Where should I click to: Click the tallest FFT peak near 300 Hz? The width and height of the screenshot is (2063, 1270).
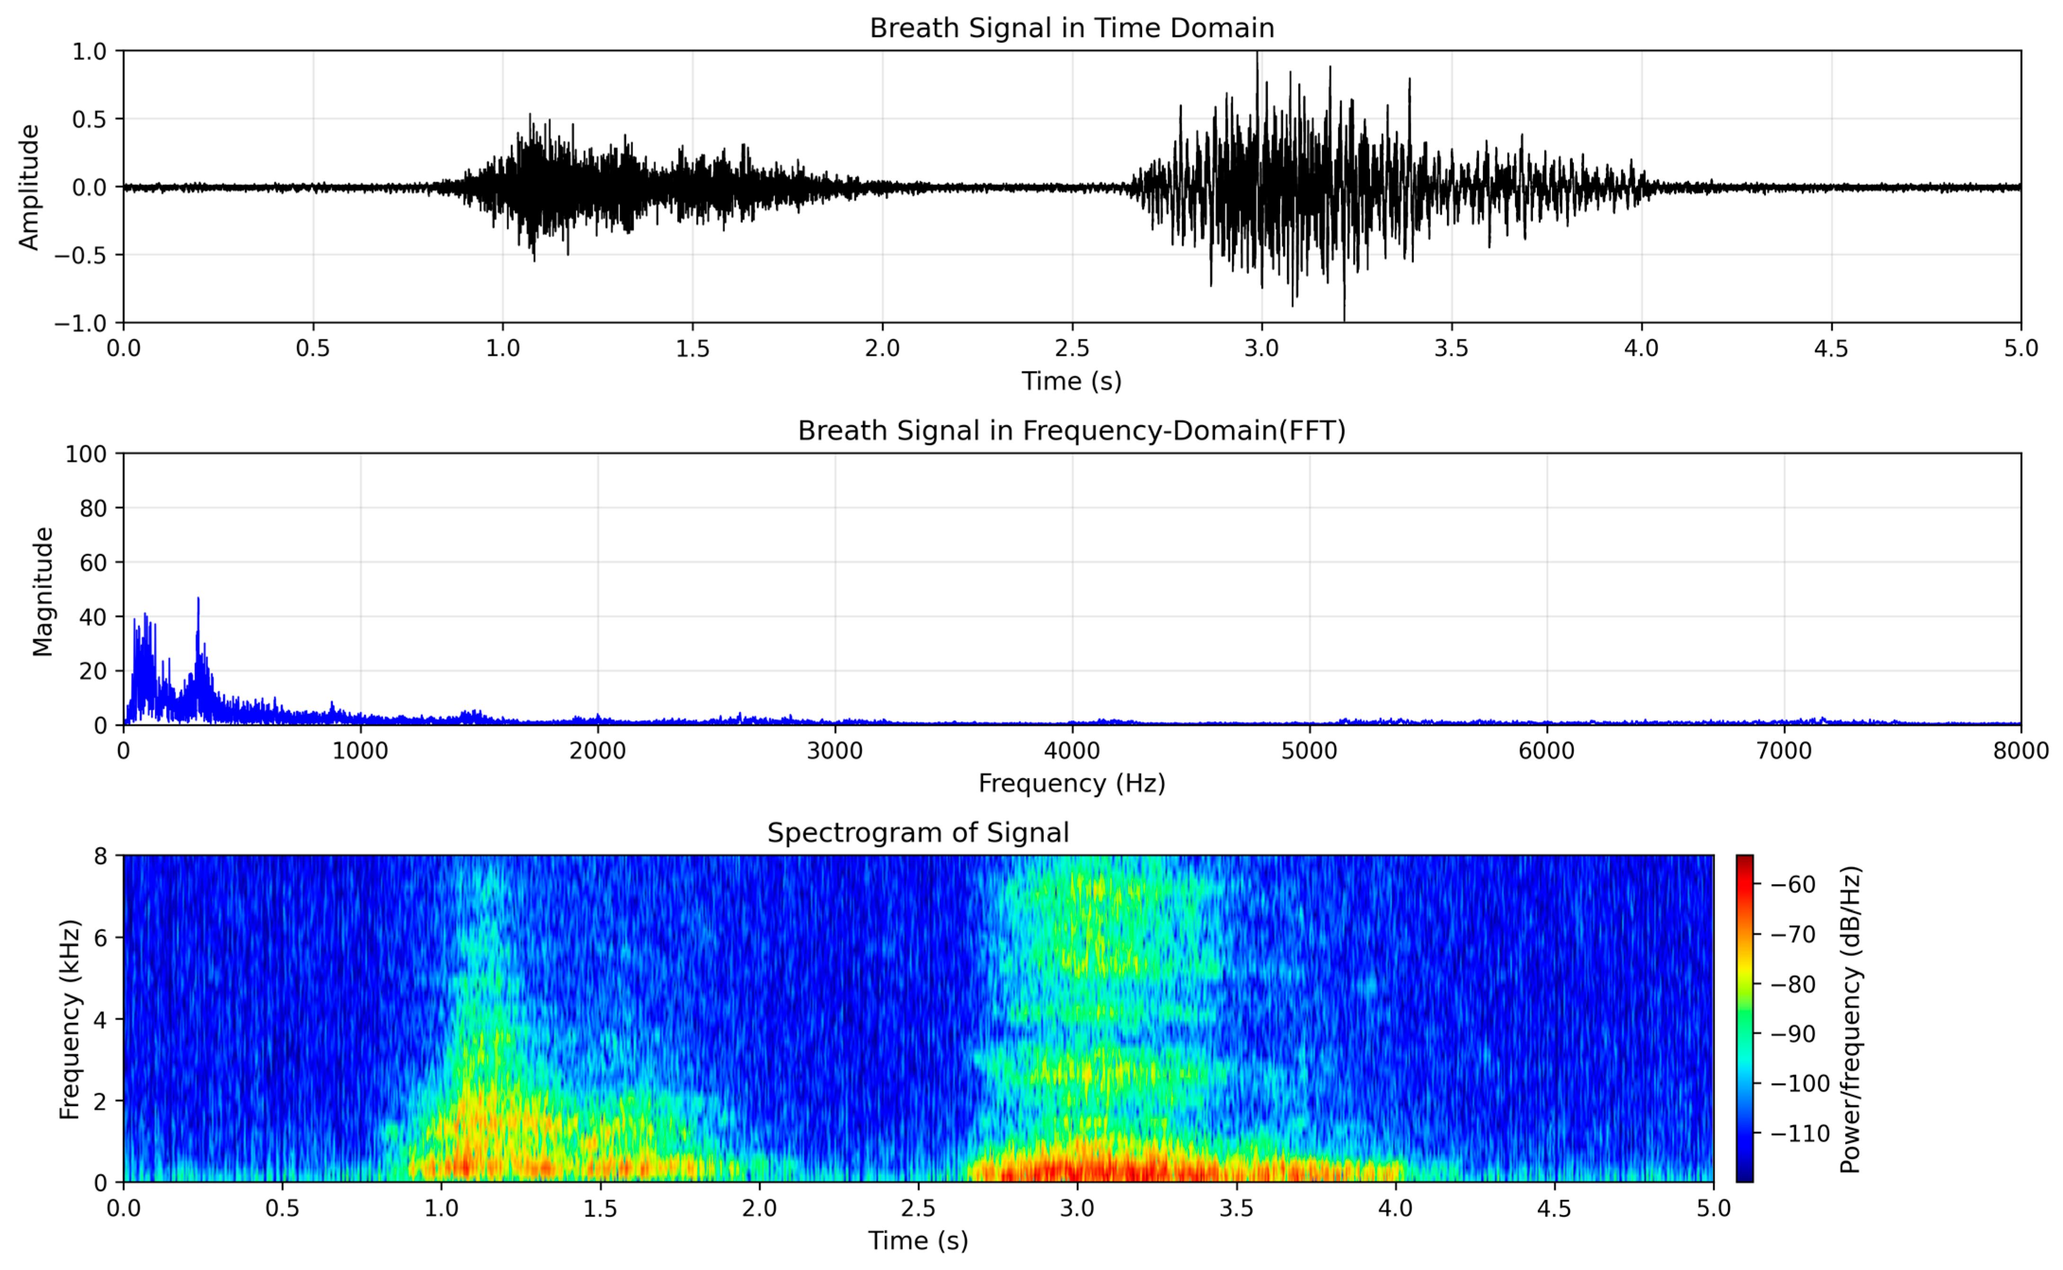198,600
